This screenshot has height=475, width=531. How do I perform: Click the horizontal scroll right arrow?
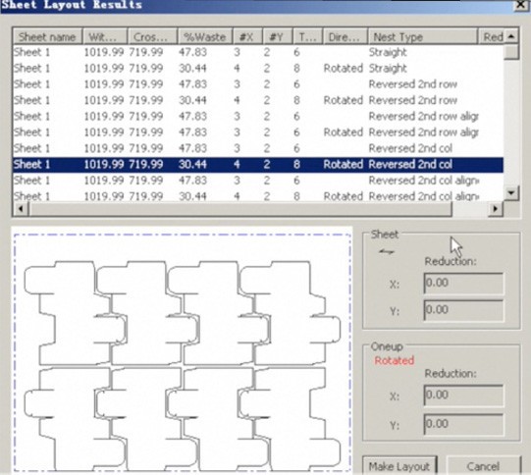click(496, 209)
